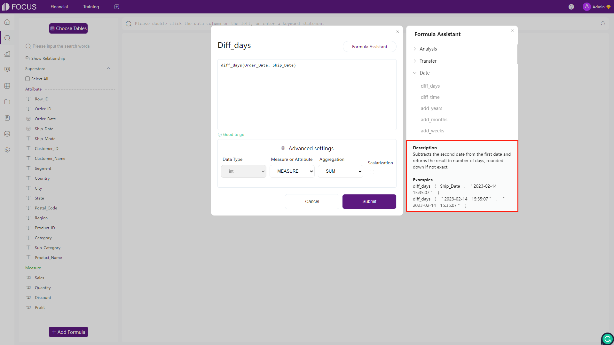Screen dimensions: 614x345
Task: Open the Search icon in left sidebar
Action: click(7, 38)
